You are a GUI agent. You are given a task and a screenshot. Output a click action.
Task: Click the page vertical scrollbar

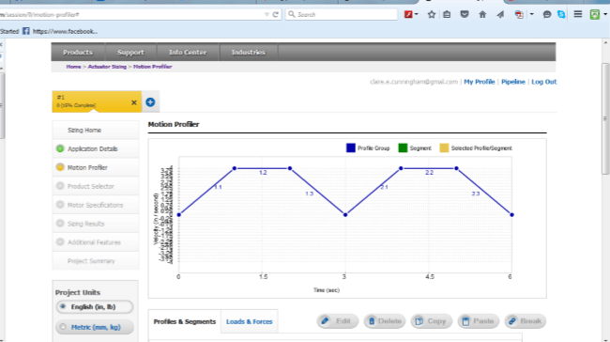pos(605,118)
